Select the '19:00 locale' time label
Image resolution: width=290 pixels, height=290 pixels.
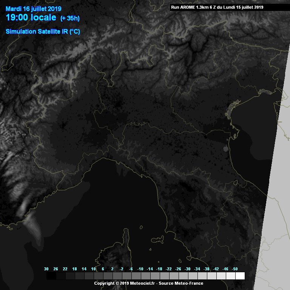click(31, 17)
